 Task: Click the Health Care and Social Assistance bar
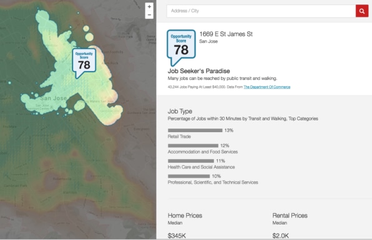[x=191, y=161]
